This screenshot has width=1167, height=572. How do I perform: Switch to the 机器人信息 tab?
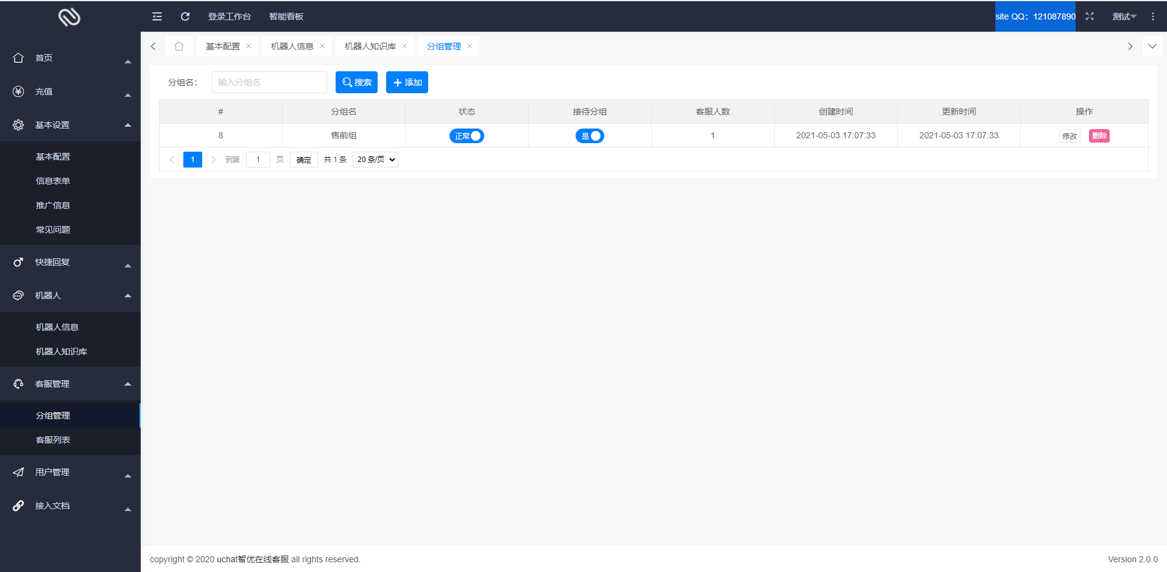[292, 46]
